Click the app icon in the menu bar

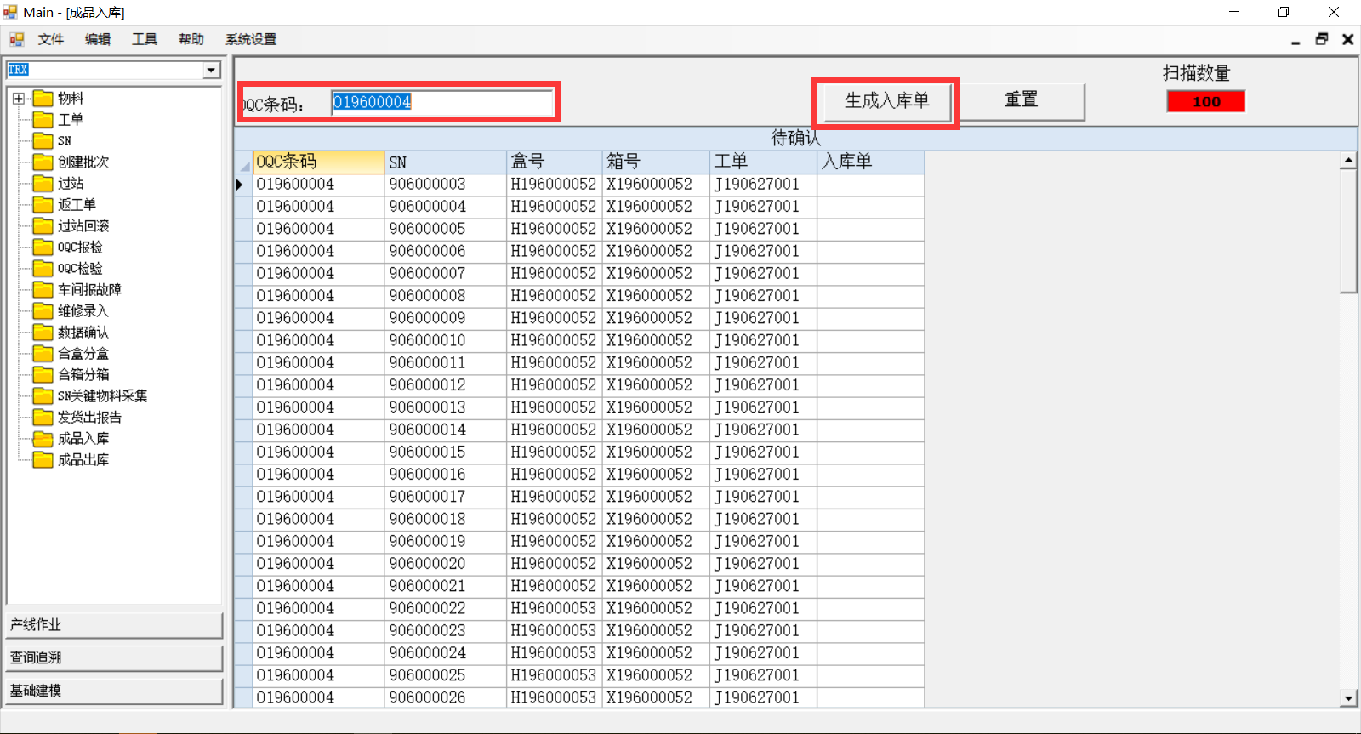(16, 39)
